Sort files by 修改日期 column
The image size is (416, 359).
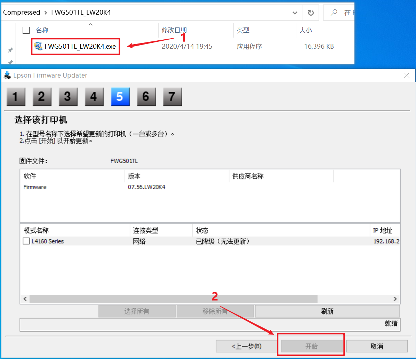174,30
